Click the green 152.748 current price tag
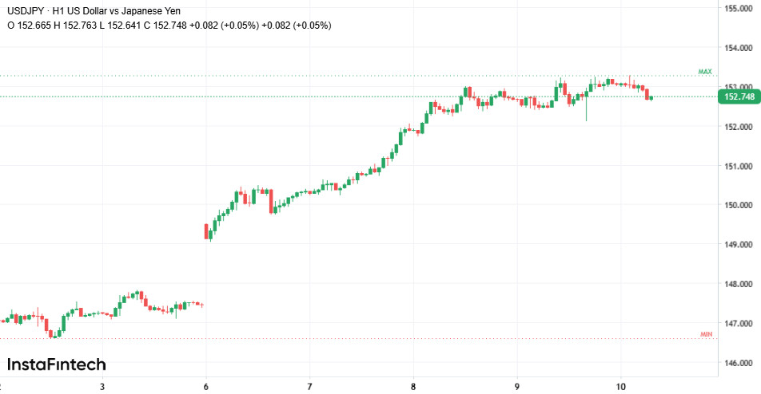761x394 pixels. pos(739,97)
